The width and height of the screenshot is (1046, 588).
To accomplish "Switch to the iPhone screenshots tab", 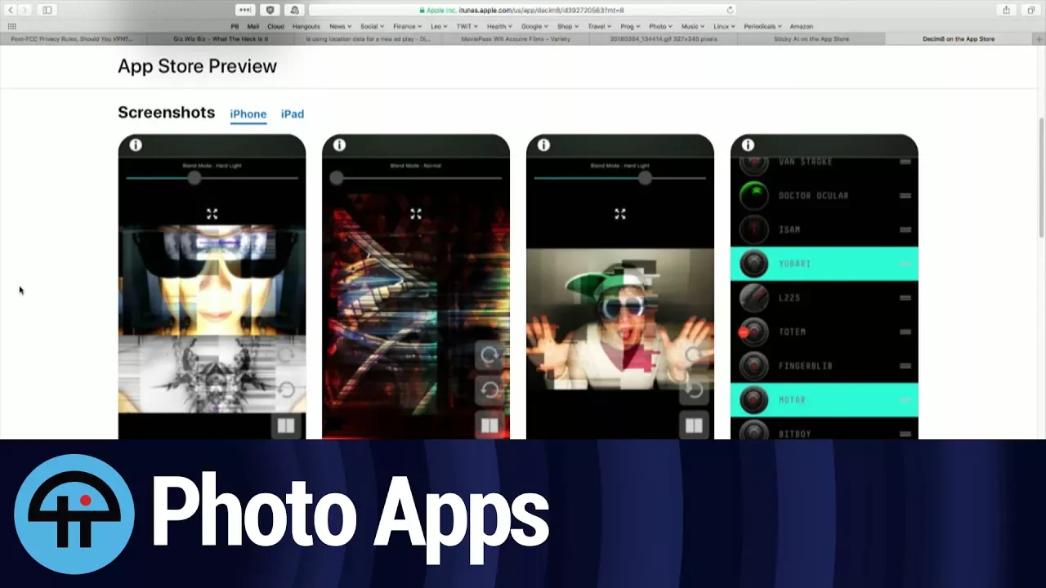I will click(248, 114).
